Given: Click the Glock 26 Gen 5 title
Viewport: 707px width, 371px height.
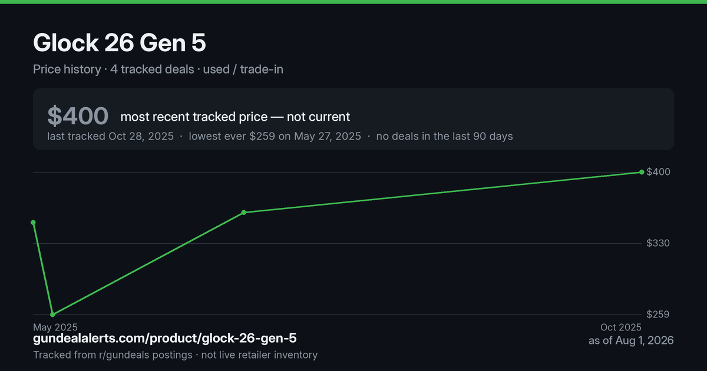Looking at the screenshot, I should pyautogui.click(x=120, y=43).
